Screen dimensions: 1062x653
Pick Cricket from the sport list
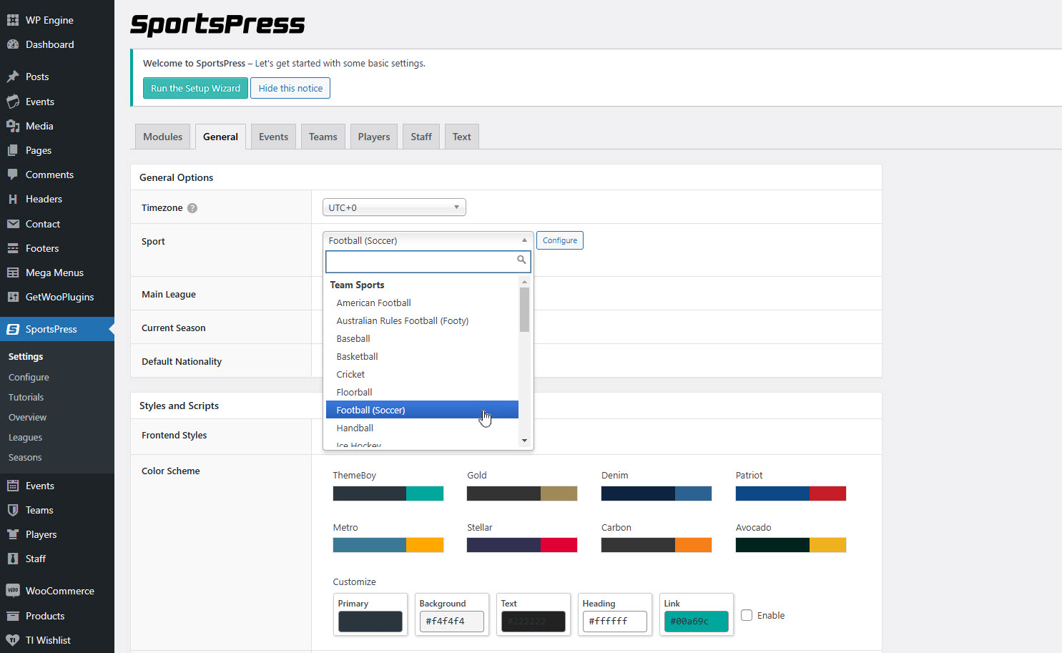[422, 374]
